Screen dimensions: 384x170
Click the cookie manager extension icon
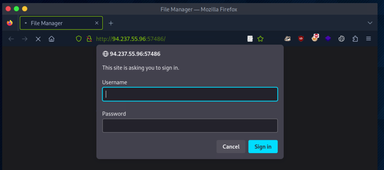pos(342,39)
